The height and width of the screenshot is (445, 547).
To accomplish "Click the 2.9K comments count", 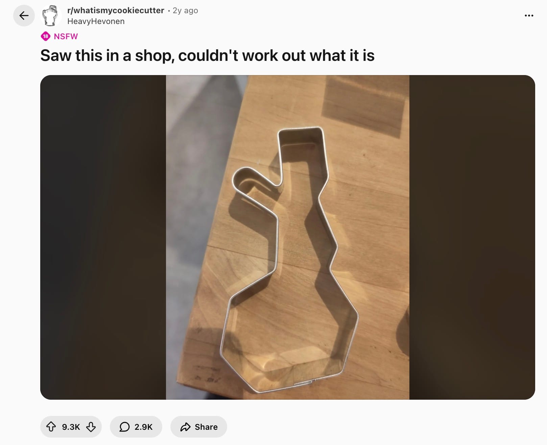I will coord(143,427).
